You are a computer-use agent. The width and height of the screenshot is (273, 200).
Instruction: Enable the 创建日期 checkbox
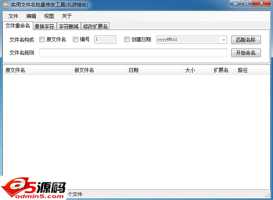tap(127, 40)
